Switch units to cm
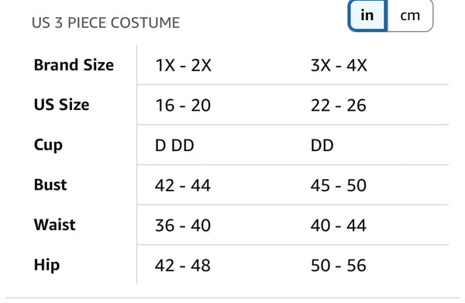The width and height of the screenshot is (465, 303). (x=410, y=15)
